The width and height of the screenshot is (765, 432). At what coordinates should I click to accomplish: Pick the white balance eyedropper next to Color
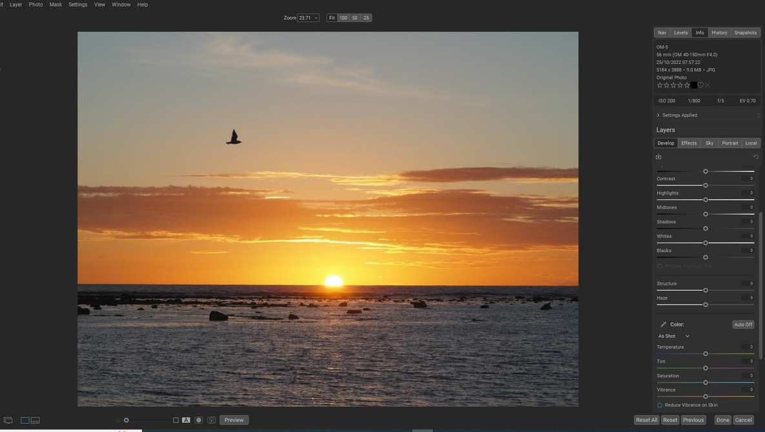tap(663, 324)
